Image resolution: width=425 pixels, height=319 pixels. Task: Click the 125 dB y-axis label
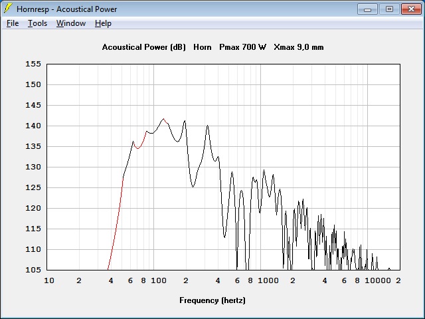click(33, 187)
